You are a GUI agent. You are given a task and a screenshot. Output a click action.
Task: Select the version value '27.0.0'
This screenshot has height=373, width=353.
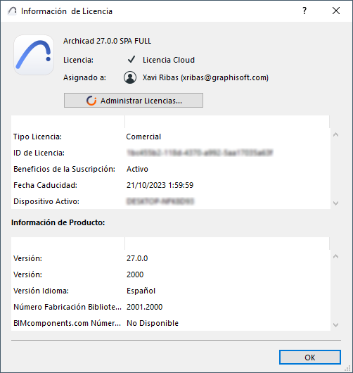137,258
